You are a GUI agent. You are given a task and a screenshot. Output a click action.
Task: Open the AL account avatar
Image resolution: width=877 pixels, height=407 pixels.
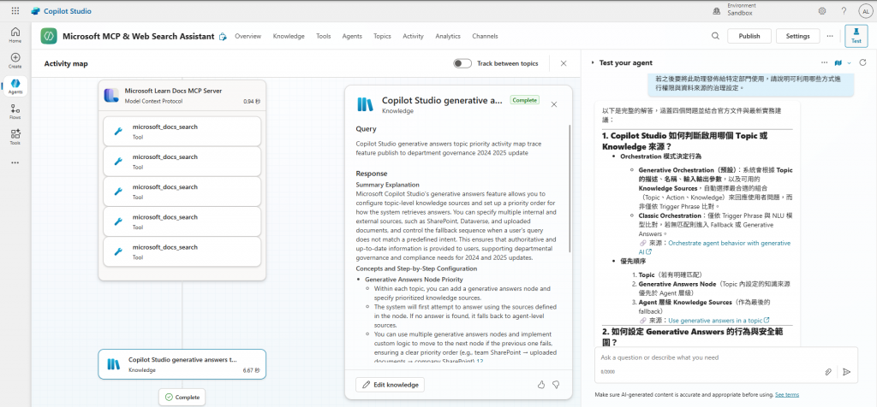pyautogui.click(x=866, y=10)
